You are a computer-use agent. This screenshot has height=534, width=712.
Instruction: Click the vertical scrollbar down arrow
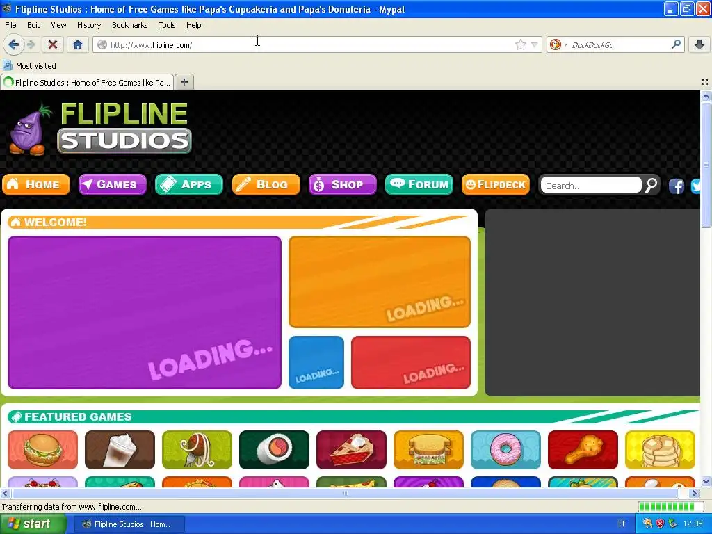click(x=706, y=482)
